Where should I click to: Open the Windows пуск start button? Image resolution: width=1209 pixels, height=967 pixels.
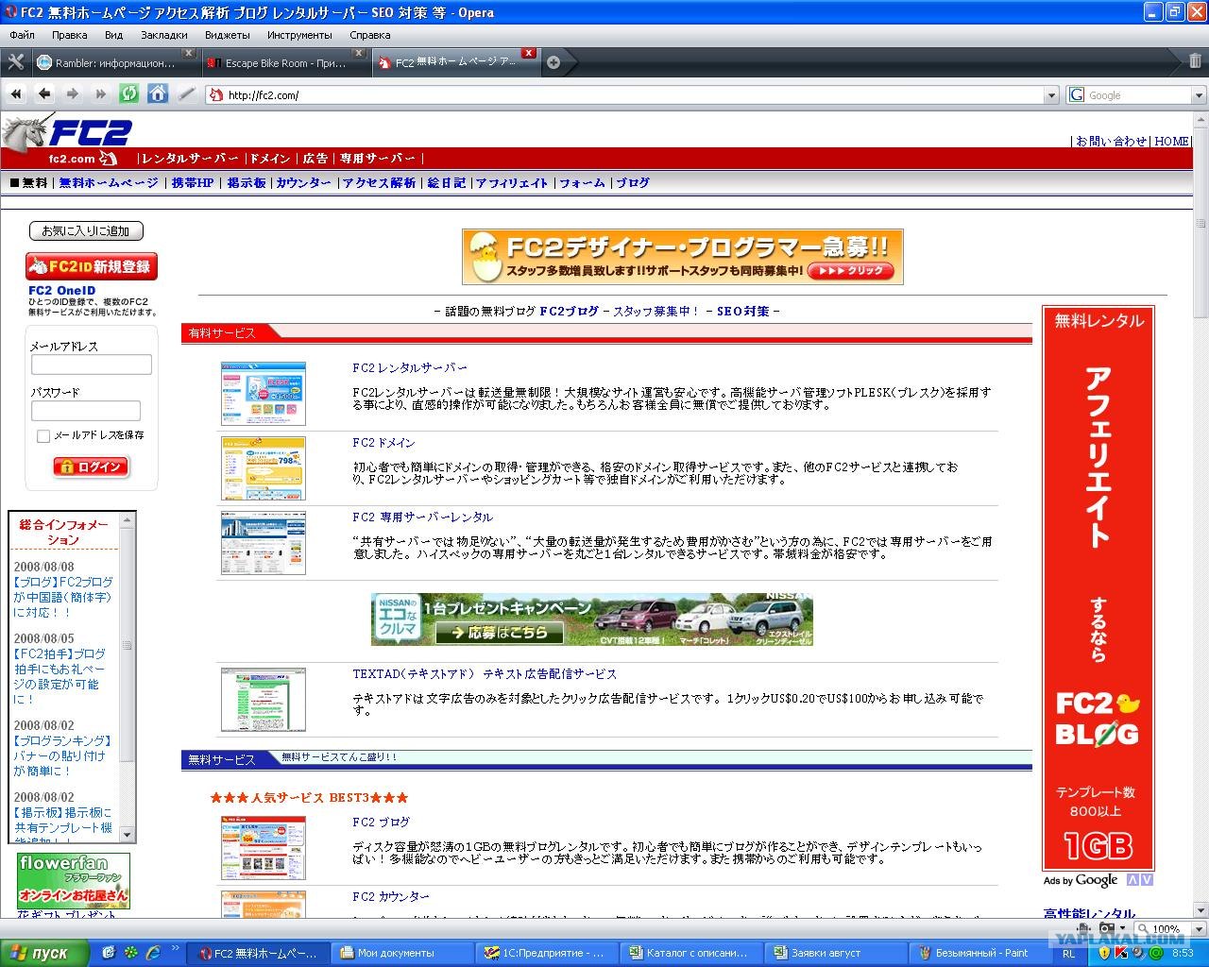[45, 953]
